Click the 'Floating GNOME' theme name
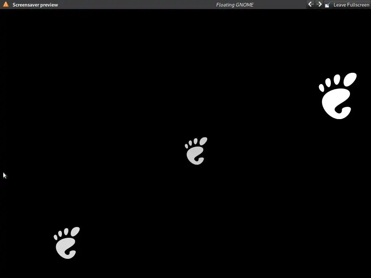 click(x=235, y=5)
